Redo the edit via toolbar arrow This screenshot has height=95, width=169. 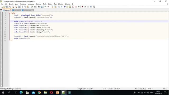click(35, 7)
